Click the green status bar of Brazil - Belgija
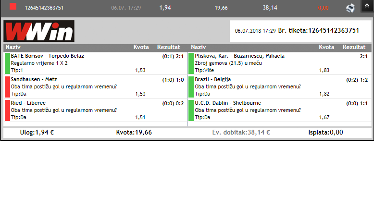The width and height of the screenshot is (374, 221). pos(191,87)
